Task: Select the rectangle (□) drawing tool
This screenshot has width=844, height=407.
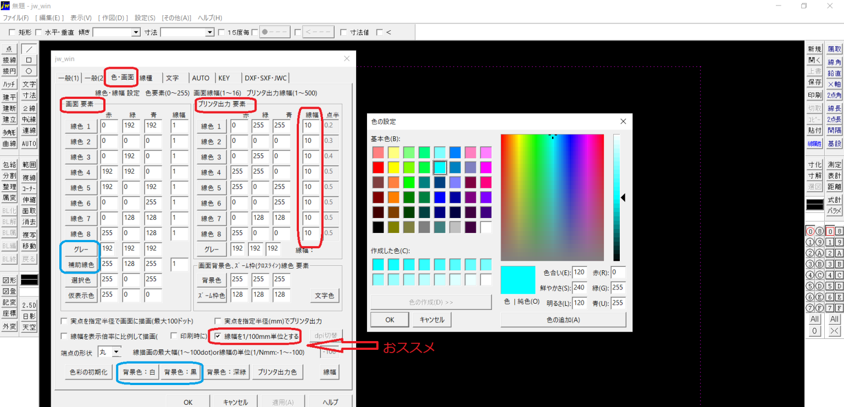Action: [29, 60]
